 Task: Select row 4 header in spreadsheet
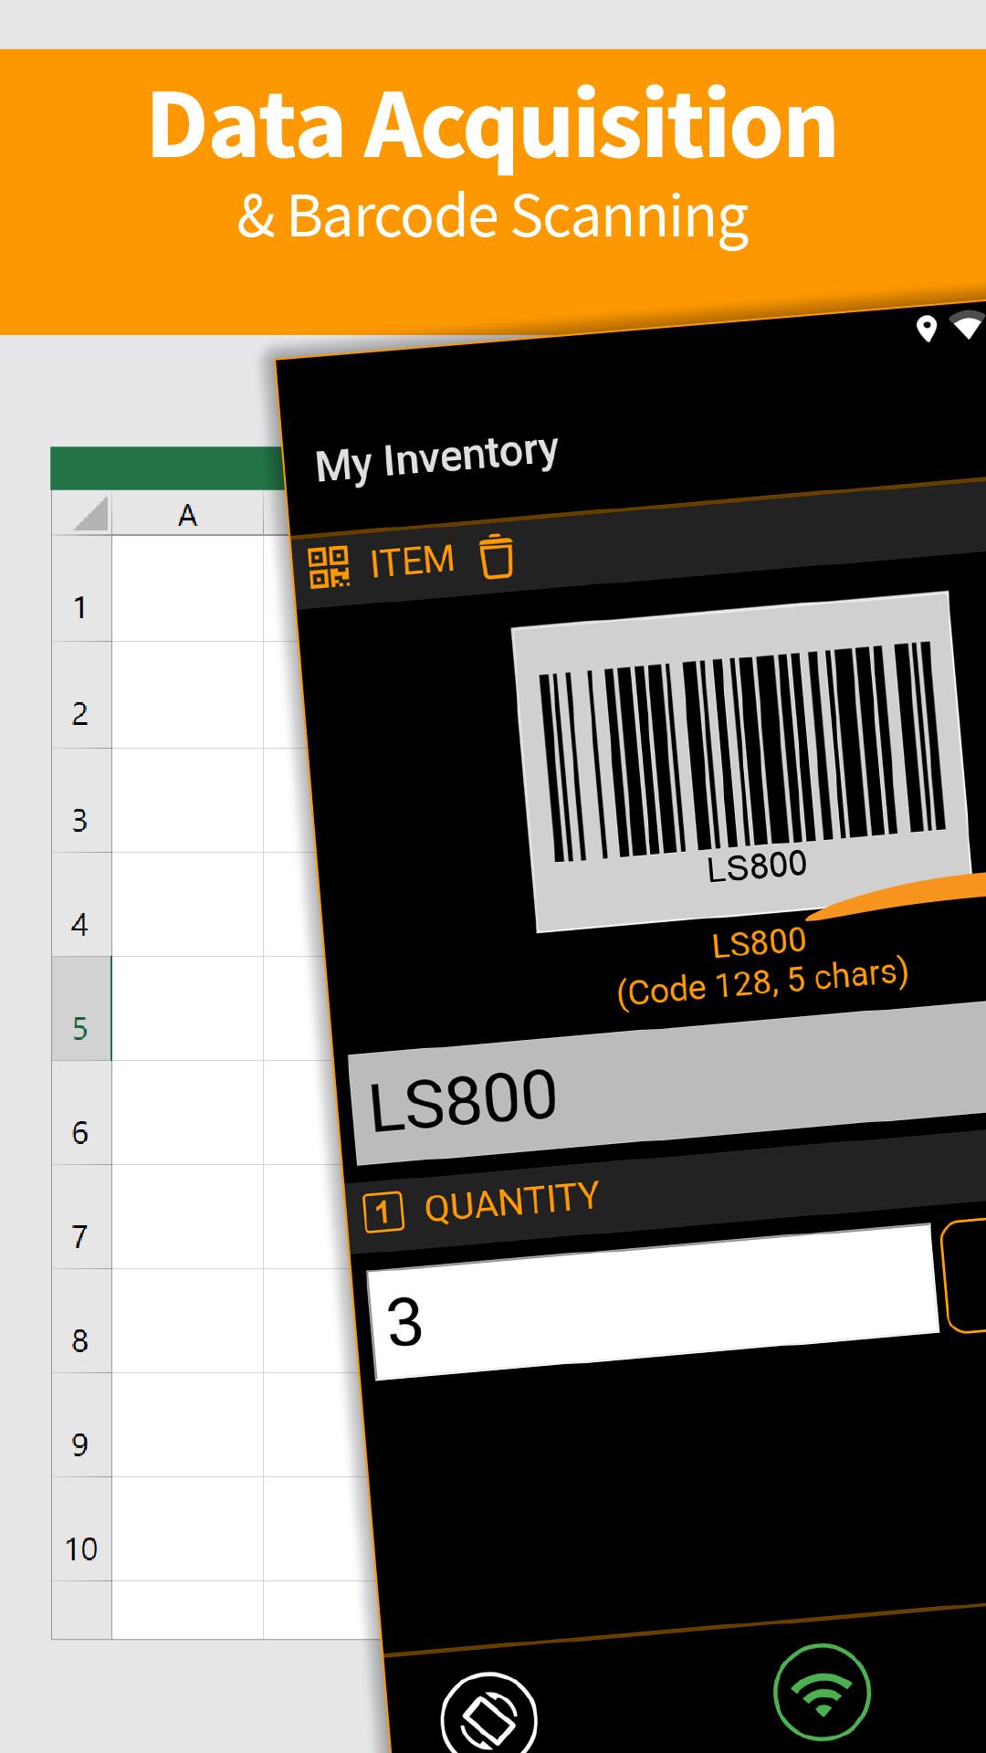point(81,905)
